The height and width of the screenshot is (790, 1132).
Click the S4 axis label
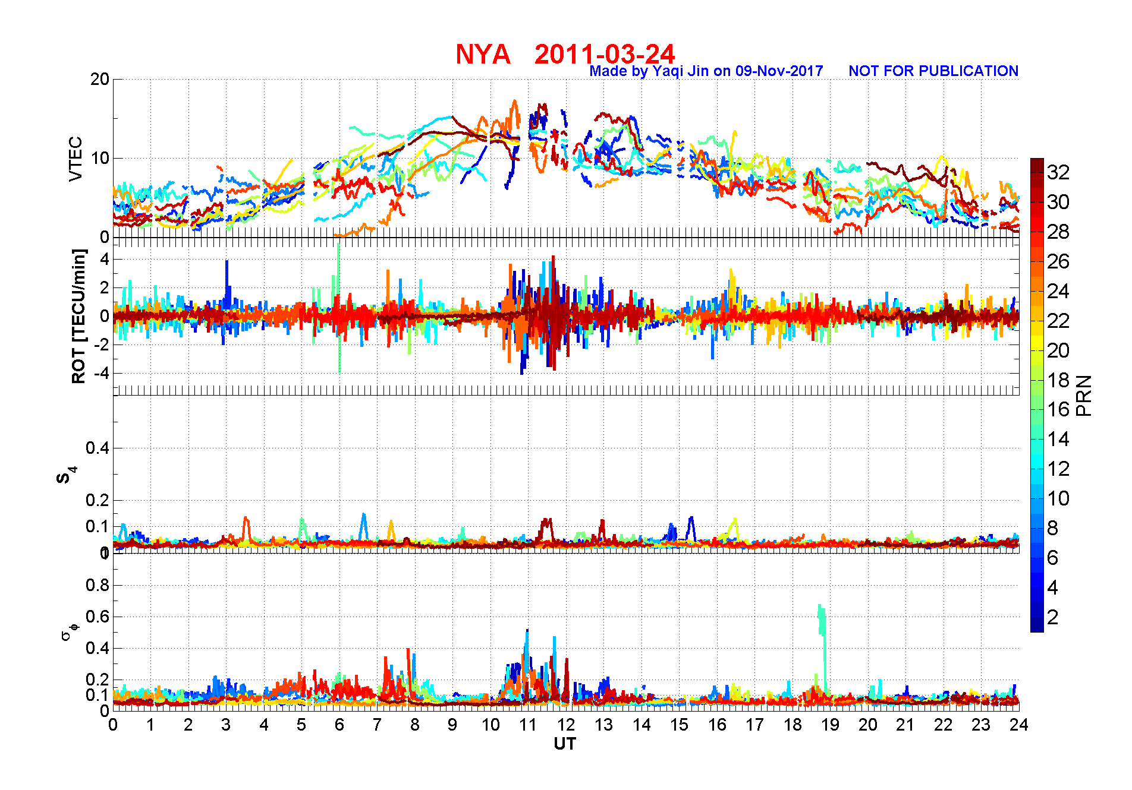pyautogui.click(x=67, y=475)
